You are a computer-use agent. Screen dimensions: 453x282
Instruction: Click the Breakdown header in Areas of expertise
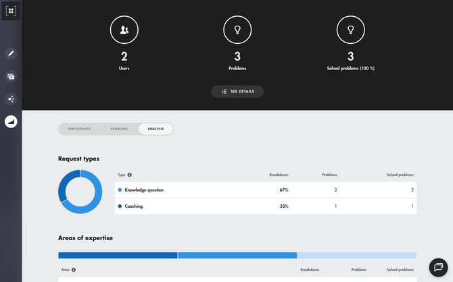(310, 270)
